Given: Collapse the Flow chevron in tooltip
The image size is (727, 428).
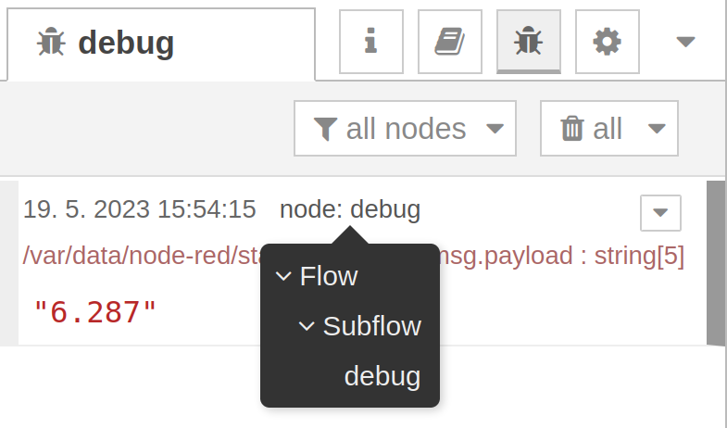Looking at the screenshot, I should click(283, 276).
